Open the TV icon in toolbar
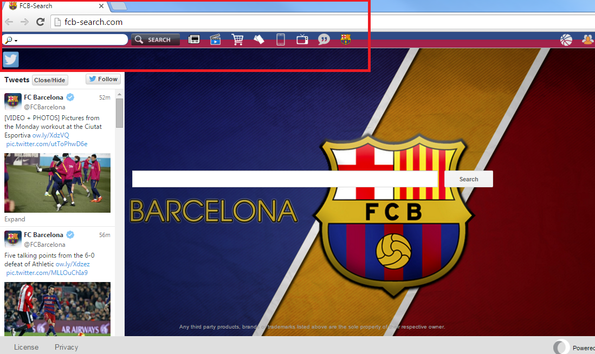 [302, 40]
